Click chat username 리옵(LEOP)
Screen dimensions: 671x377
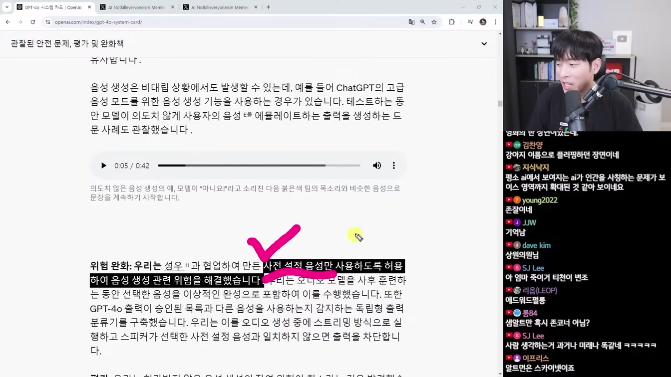tap(540, 291)
